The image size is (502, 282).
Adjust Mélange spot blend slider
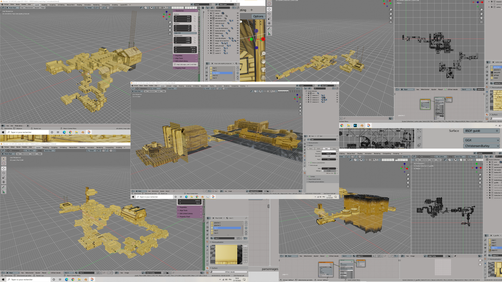[x=329, y=171]
